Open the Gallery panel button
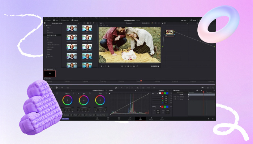 click(x=48, y=20)
